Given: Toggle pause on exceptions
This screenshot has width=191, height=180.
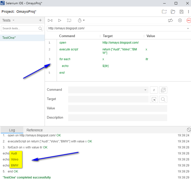Looking at the screenshot, I should tap(180, 20).
